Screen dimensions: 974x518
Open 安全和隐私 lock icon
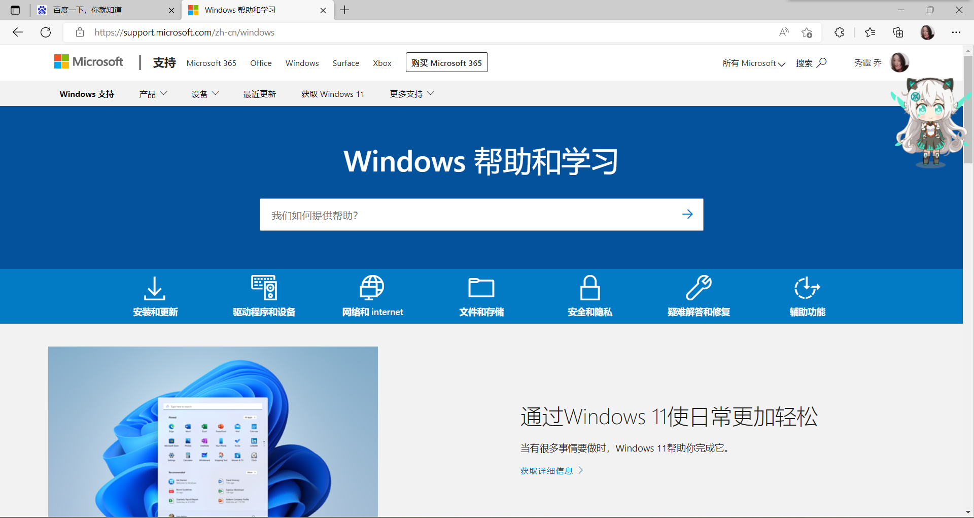(x=590, y=288)
